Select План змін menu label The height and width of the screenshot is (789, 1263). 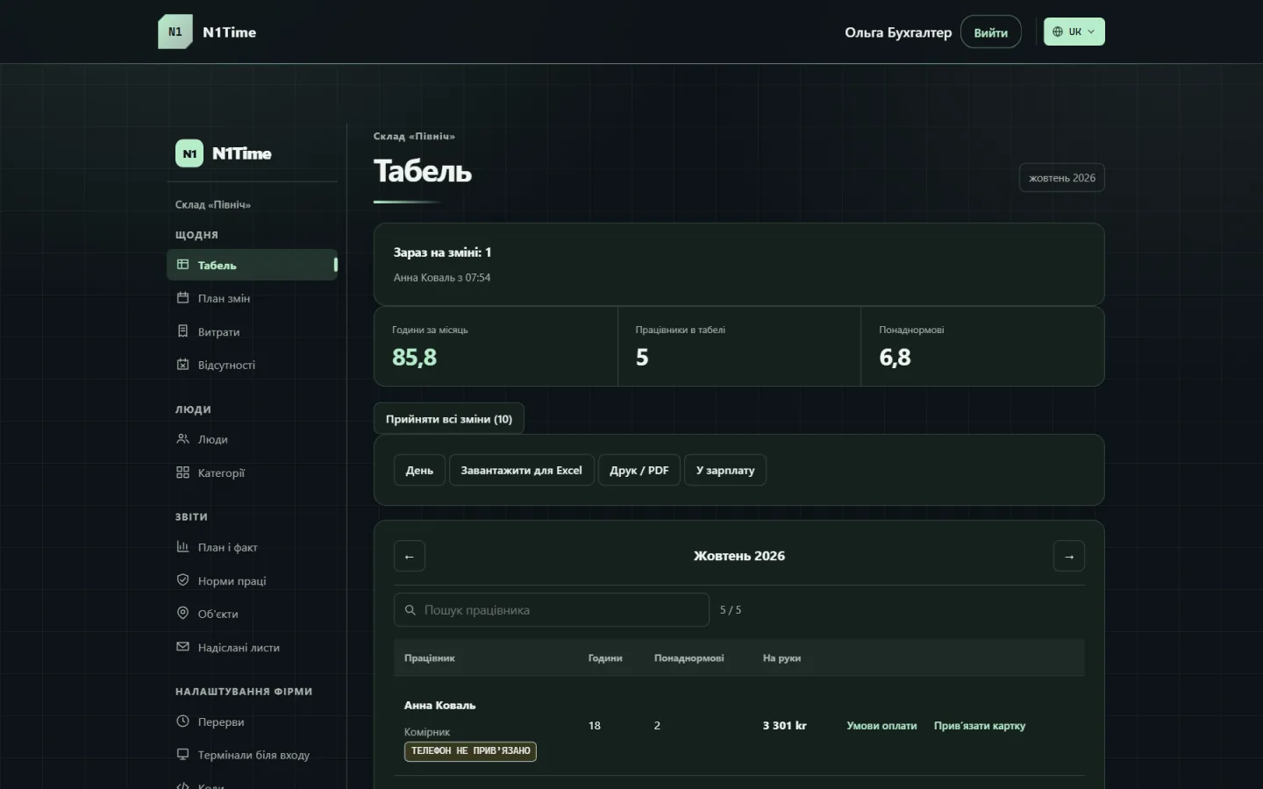(225, 298)
